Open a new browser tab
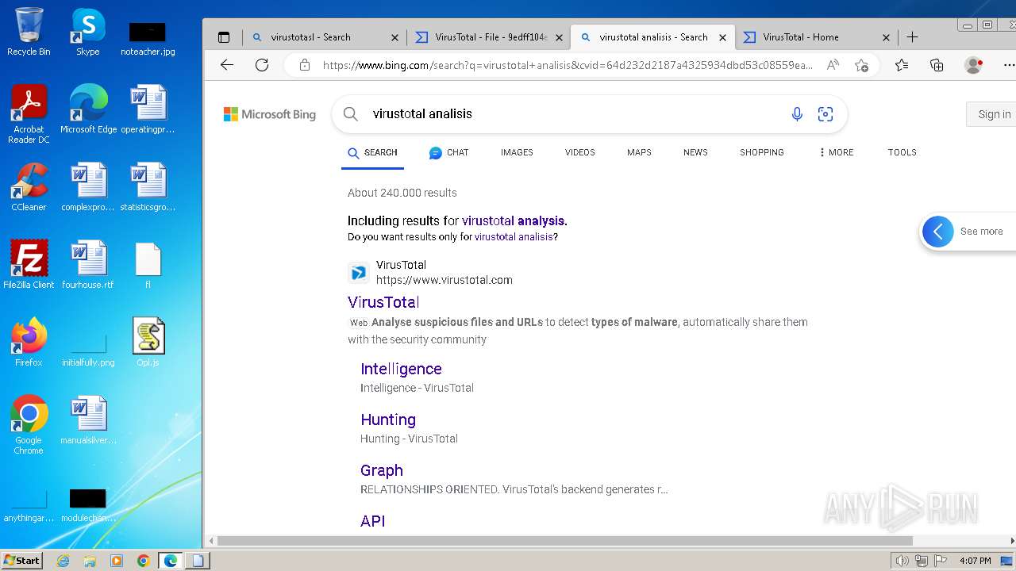The height and width of the screenshot is (571, 1016). coord(913,37)
